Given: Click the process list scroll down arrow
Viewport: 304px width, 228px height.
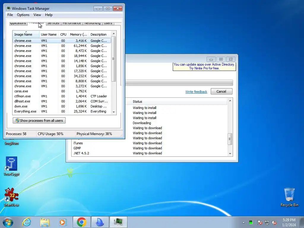Looking at the screenshot, I should (114, 112).
